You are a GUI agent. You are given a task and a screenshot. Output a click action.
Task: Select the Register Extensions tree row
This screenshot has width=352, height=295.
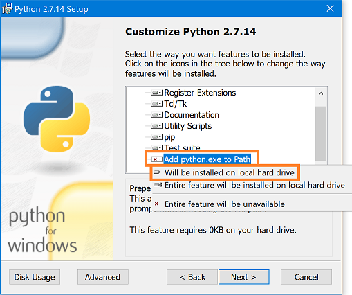(x=200, y=93)
